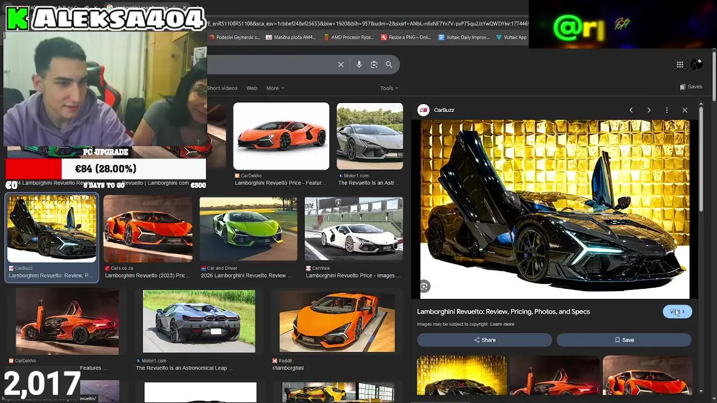The image size is (717, 403).
Task: Share the Lamborghini Revuelto image
Action: coord(485,340)
